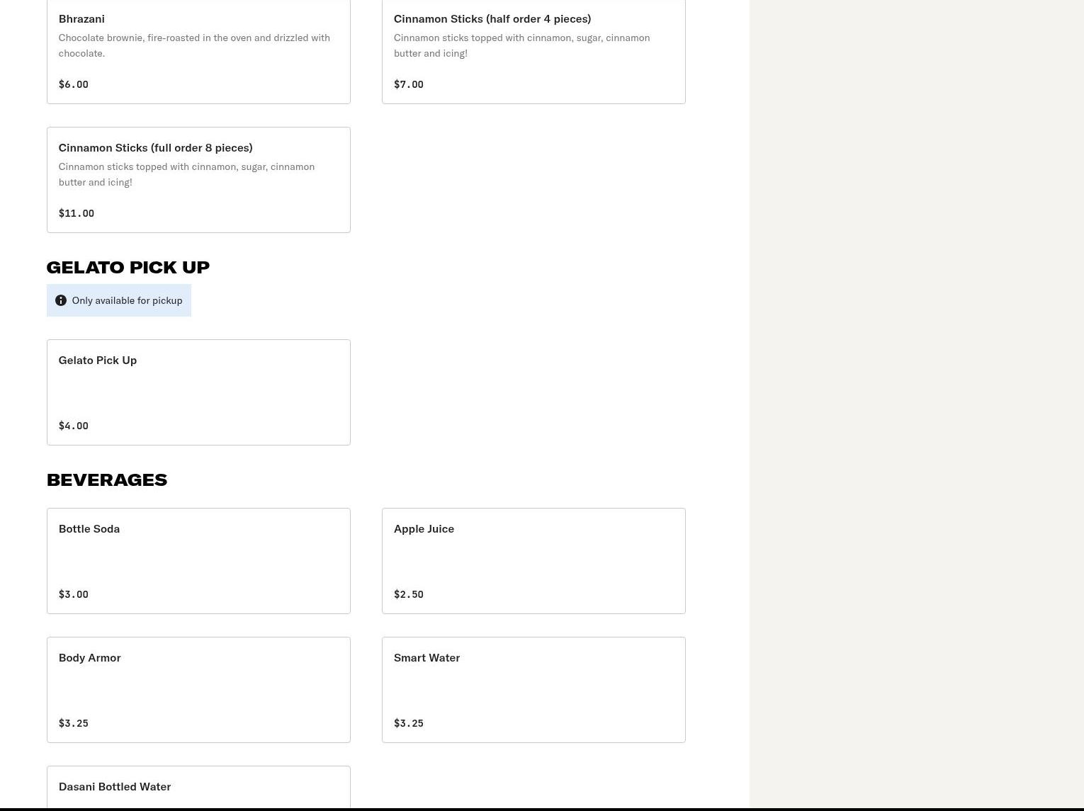Click the $6.00 price on Bhrazani
This screenshot has height=811, width=1084.
point(74,84)
